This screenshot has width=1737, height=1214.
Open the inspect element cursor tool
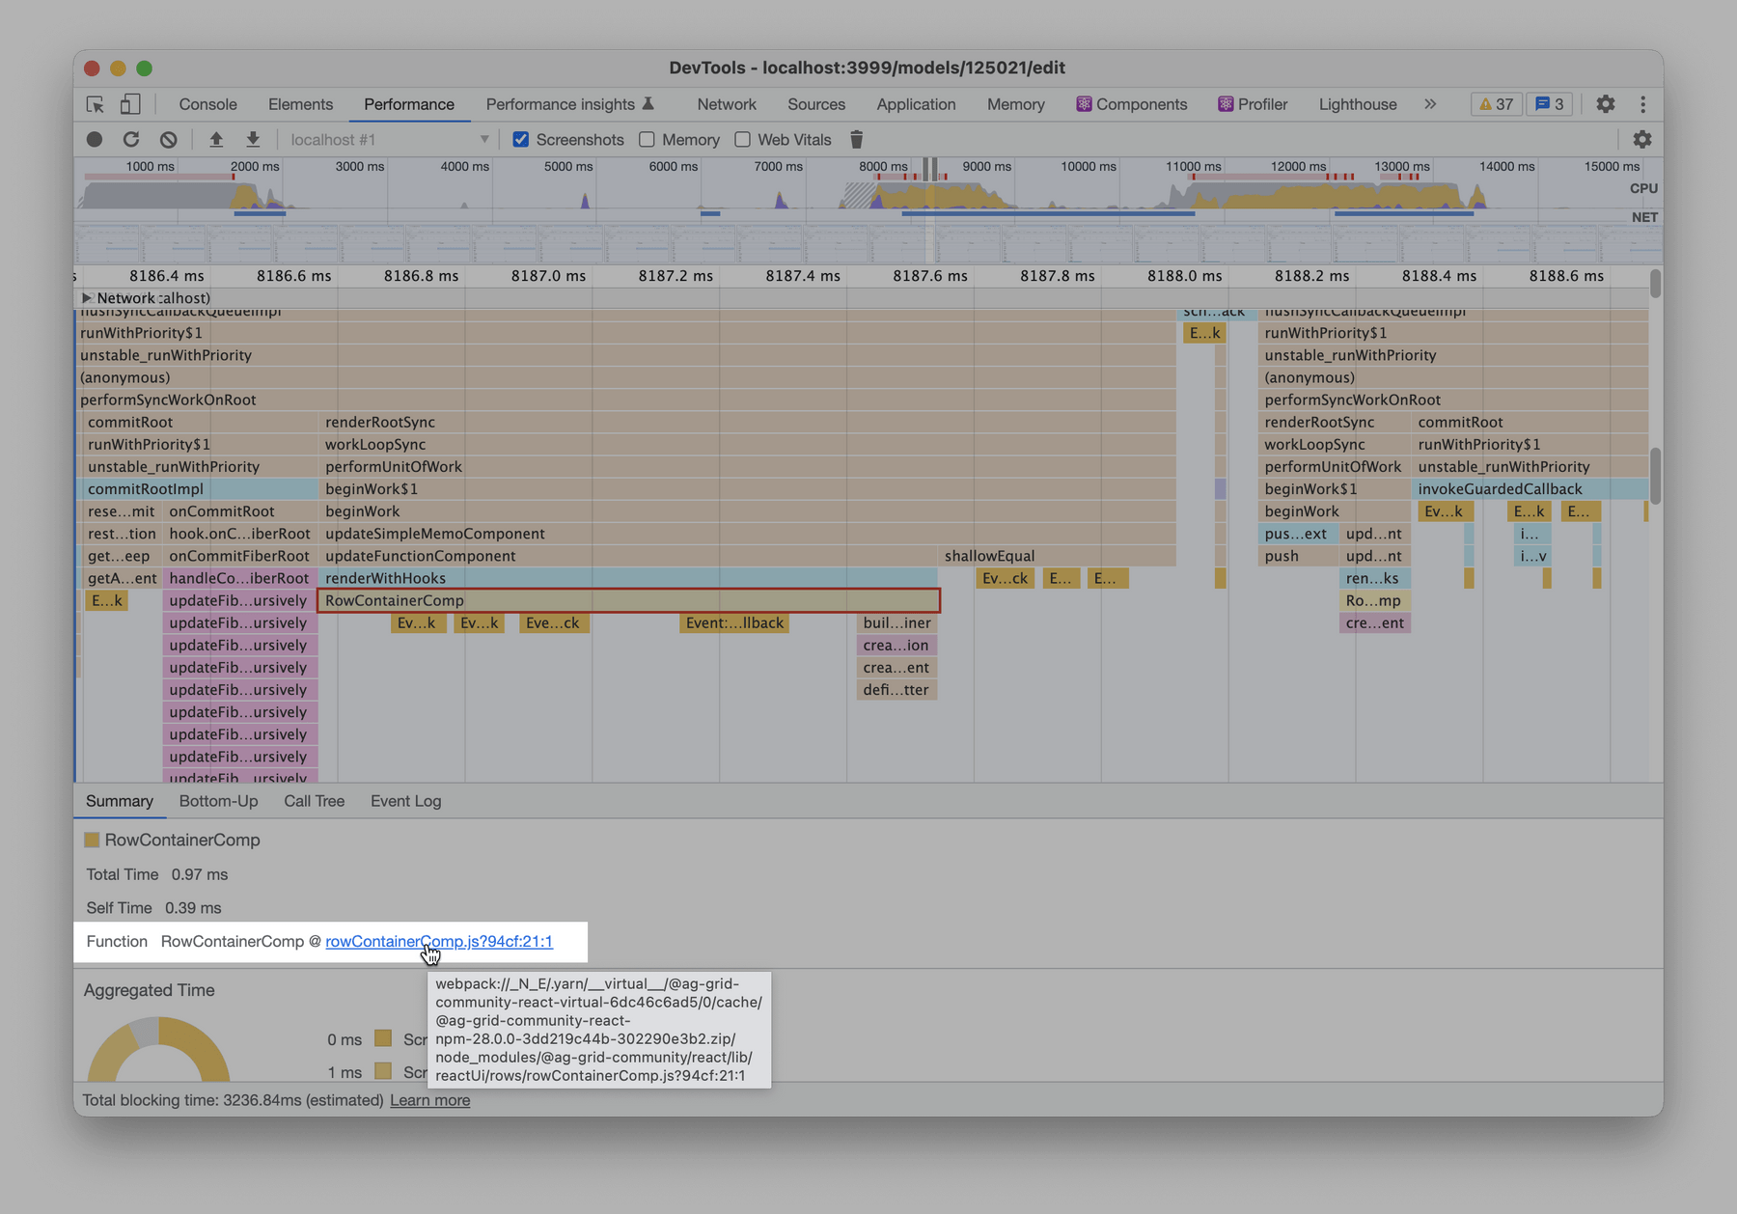(x=94, y=103)
